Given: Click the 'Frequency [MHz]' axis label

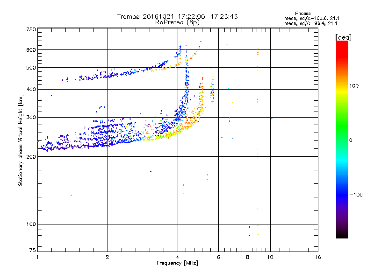Looking at the screenshot, I should (177, 263).
